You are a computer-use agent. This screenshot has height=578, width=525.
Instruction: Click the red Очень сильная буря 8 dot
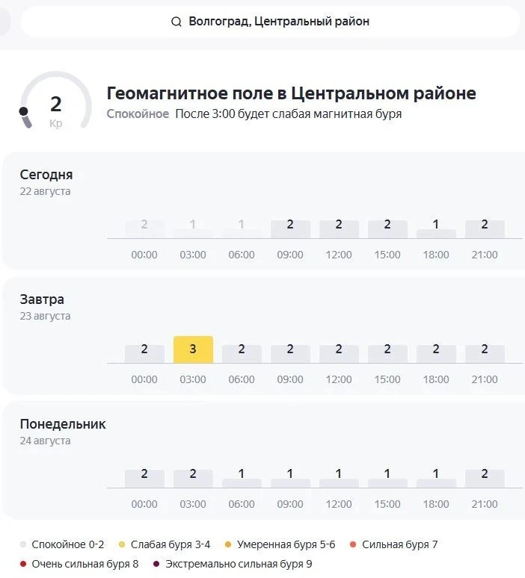click(23, 564)
